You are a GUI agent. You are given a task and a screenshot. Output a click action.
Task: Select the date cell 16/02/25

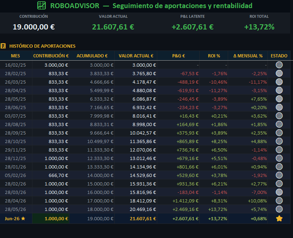coord(15,65)
